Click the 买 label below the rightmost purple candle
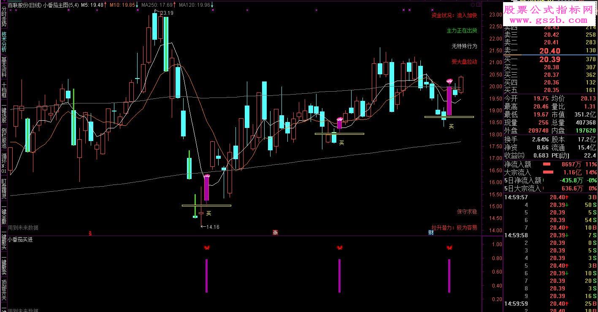Image resolution: width=598 pixels, height=312 pixels. pos(452,126)
